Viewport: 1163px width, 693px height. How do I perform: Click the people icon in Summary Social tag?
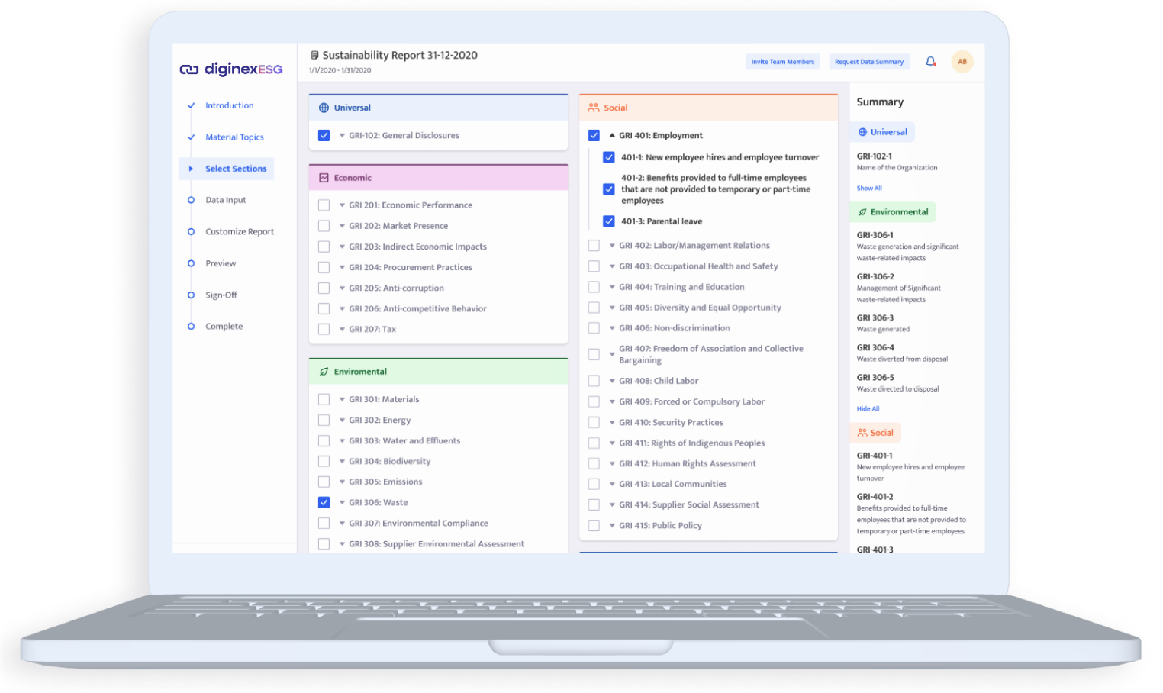(862, 433)
